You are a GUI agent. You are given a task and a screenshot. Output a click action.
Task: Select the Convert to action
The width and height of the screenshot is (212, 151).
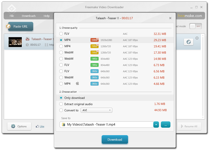pyautogui.click(x=61, y=110)
